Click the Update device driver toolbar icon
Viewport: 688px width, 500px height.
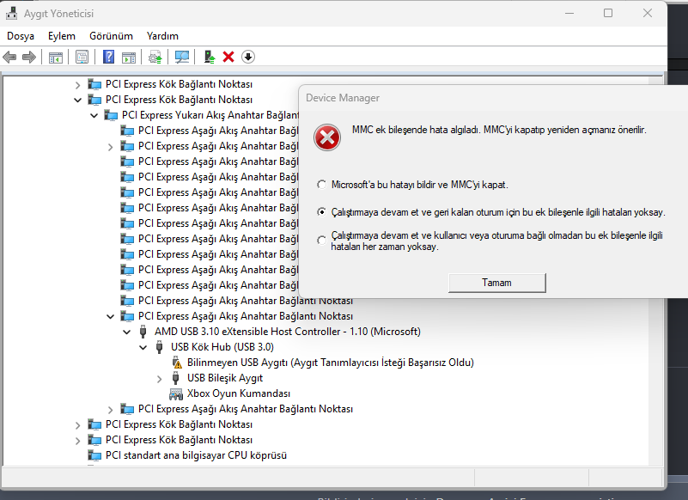pos(210,57)
